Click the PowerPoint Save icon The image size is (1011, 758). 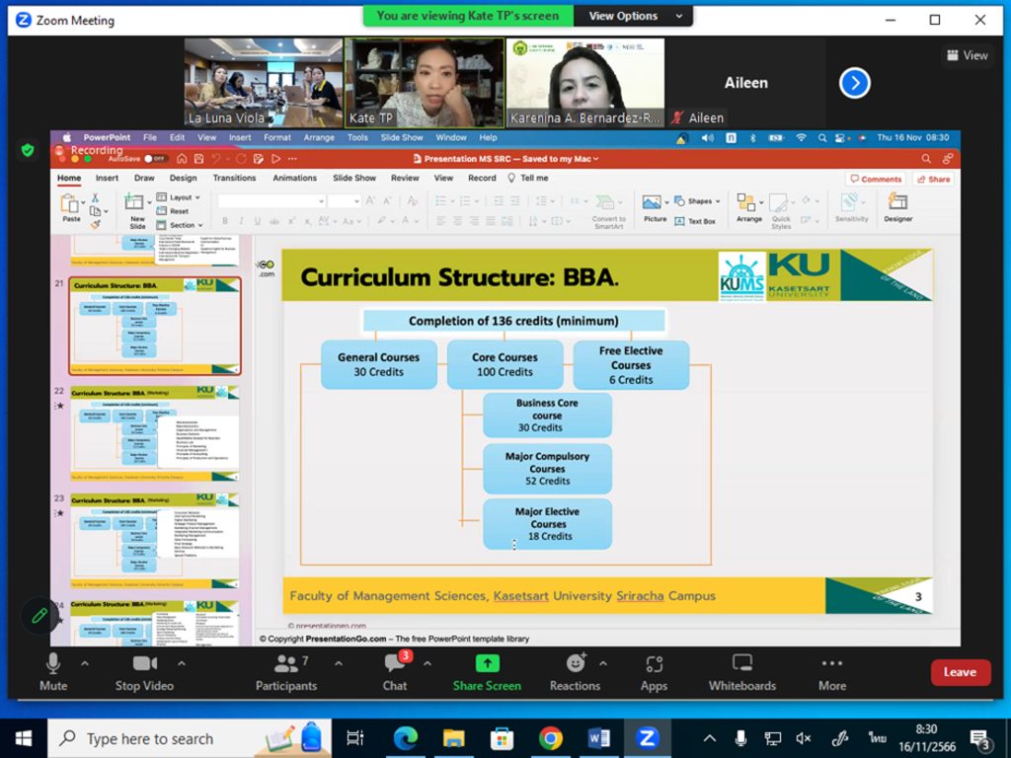(199, 159)
